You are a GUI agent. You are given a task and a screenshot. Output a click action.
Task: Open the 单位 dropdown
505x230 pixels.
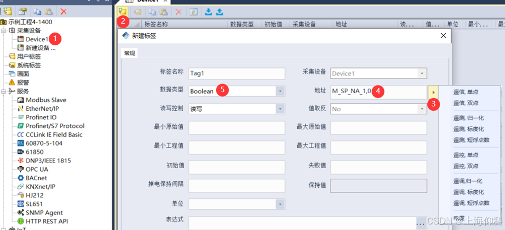(280, 204)
